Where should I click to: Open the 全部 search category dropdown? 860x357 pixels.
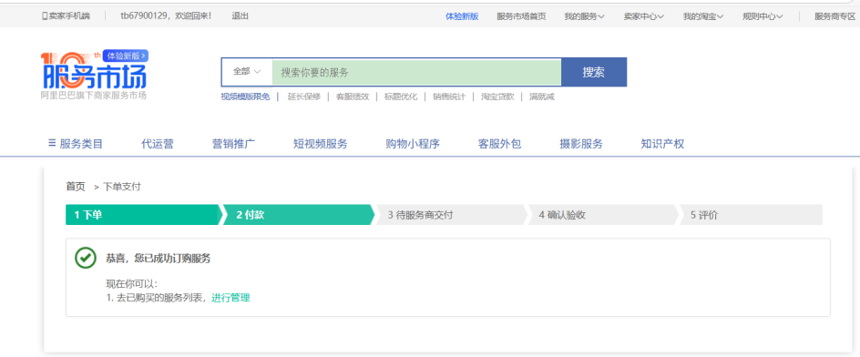click(x=247, y=72)
